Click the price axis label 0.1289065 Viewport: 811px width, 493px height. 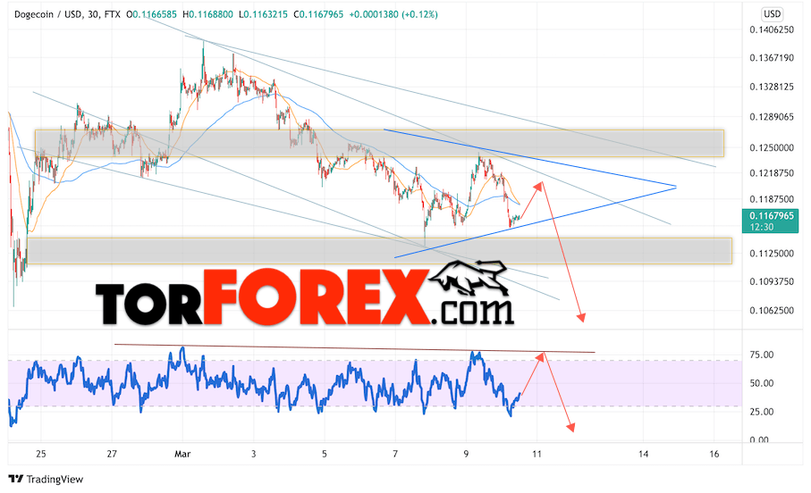(x=772, y=117)
